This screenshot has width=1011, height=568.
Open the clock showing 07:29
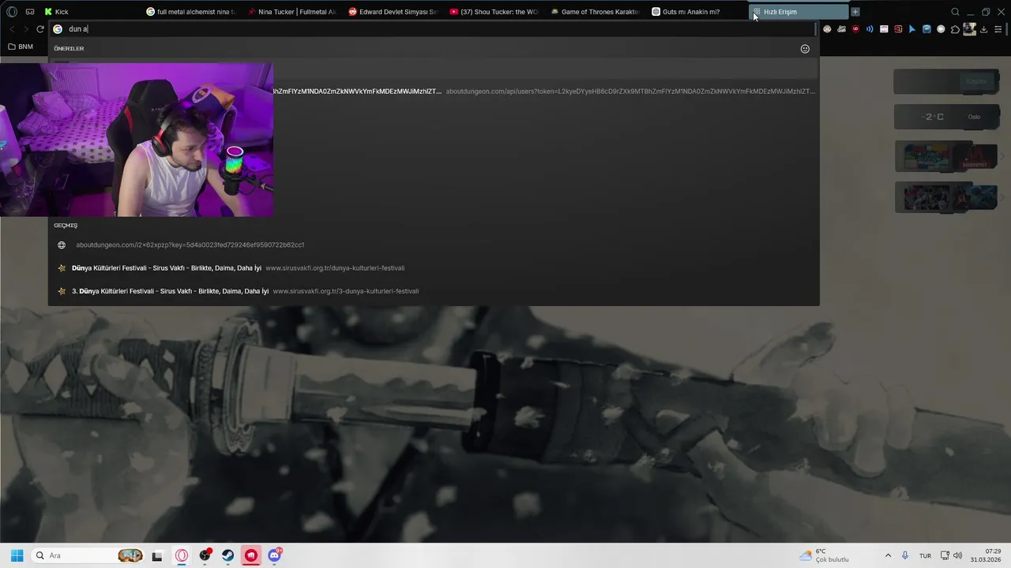[x=987, y=555]
